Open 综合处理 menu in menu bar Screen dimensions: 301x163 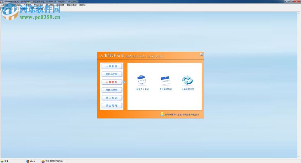(x=60, y=5)
